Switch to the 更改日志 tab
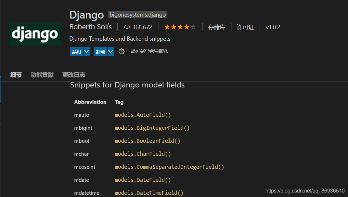This screenshot has height=197, width=348. (74, 75)
